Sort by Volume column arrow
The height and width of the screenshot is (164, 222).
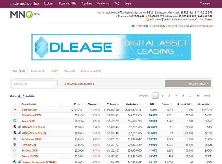tap(118, 105)
